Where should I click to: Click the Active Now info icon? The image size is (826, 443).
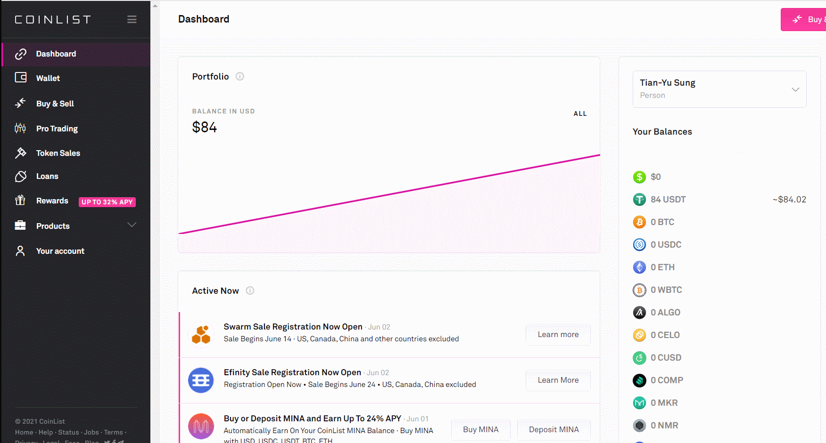point(250,290)
